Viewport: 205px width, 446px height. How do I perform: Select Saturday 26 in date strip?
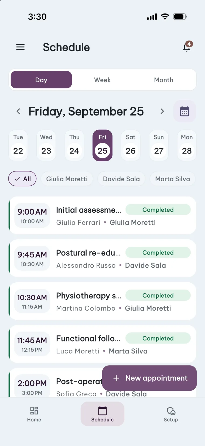(131, 145)
